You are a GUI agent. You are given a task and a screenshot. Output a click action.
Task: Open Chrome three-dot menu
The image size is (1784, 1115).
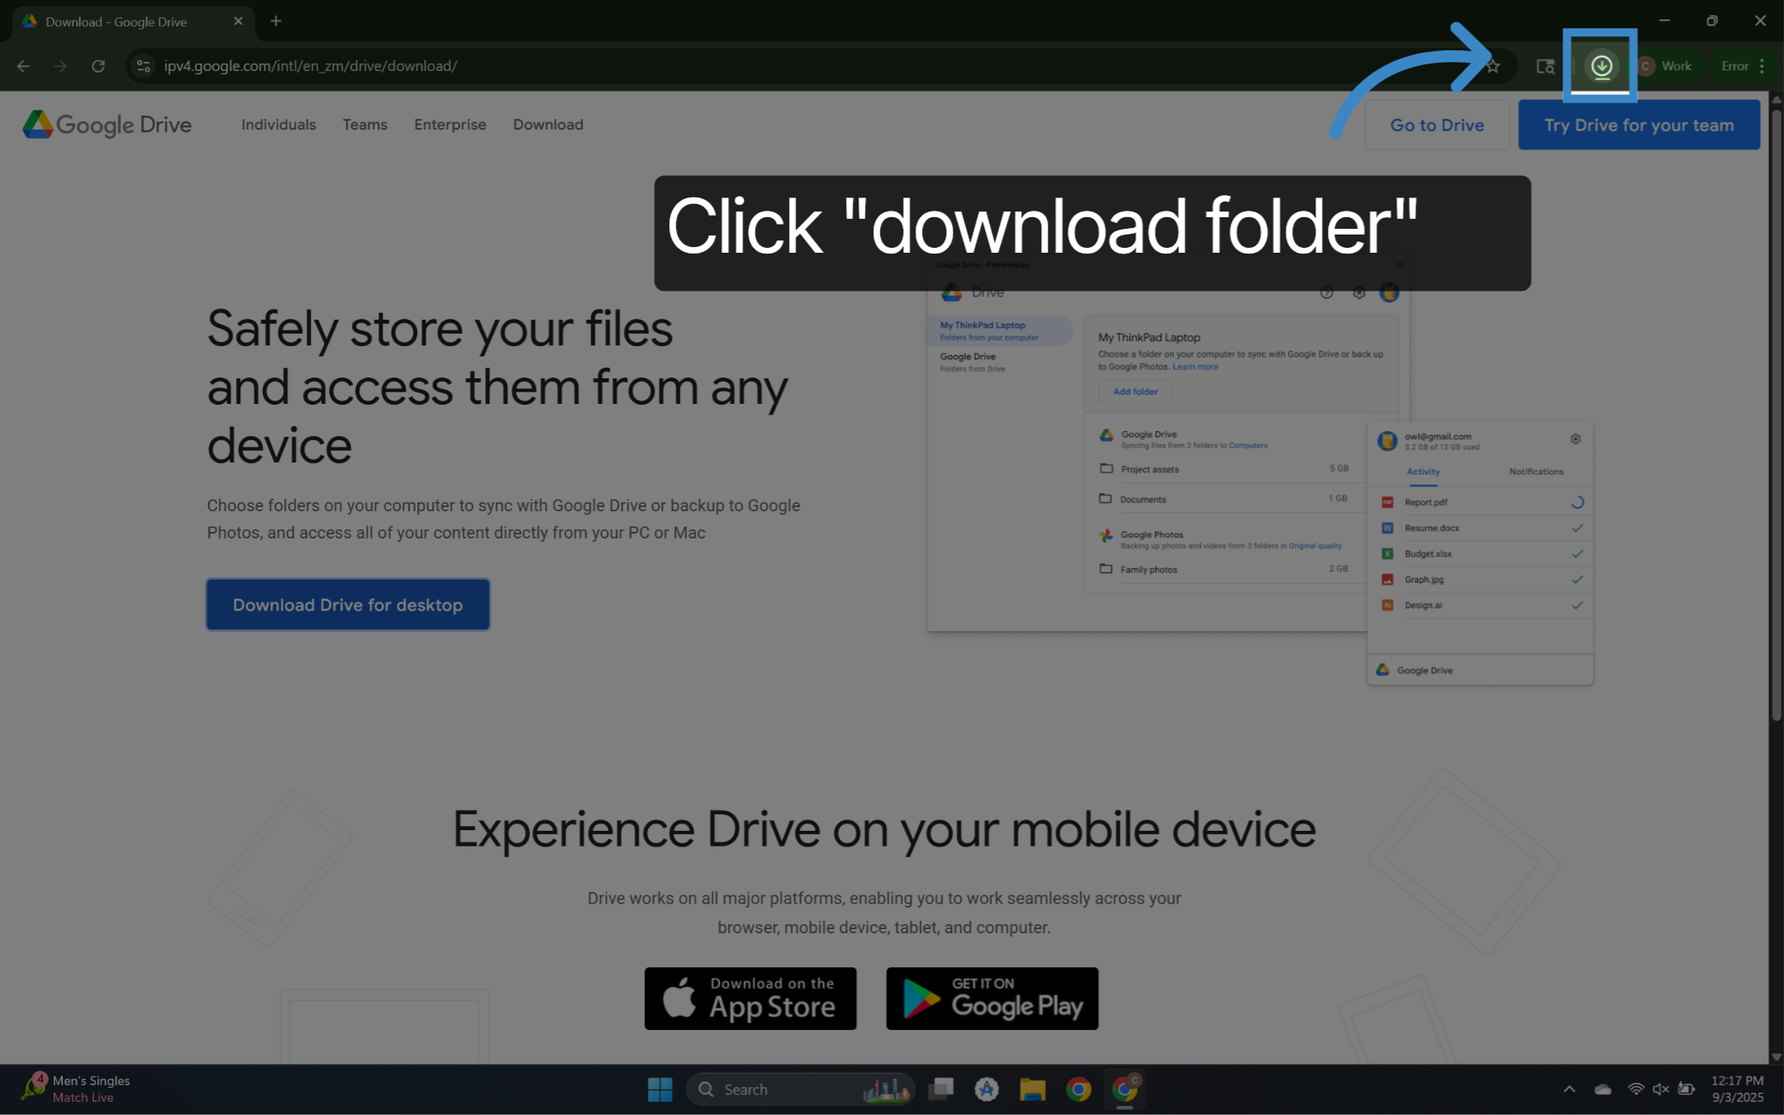coord(1762,66)
